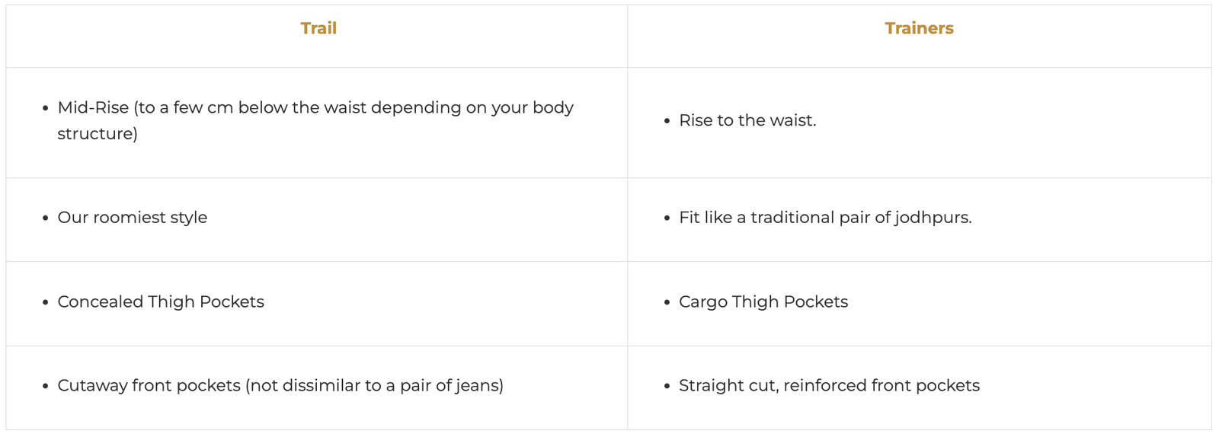Click the bullet before "Cutaway front pockets"
This screenshot has width=1219, height=437.
[x=46, y=387]
